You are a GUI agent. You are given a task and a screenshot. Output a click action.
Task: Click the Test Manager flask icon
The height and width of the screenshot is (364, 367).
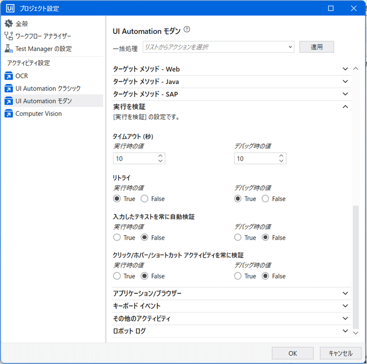point(9,49)
